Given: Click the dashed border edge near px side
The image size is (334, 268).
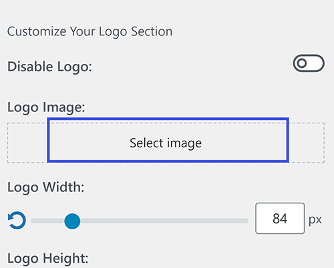Looking at the screenshot, I should click(324, 143).
